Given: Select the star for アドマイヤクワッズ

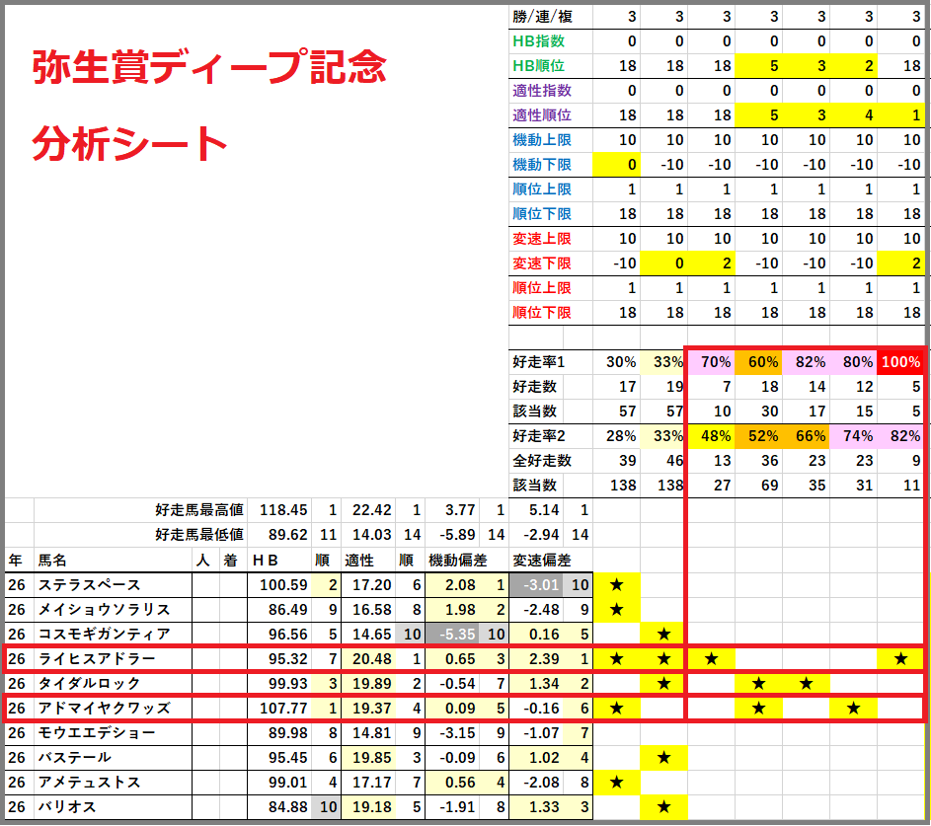Looking at the screenshot, I should click(x=617, y=707).
